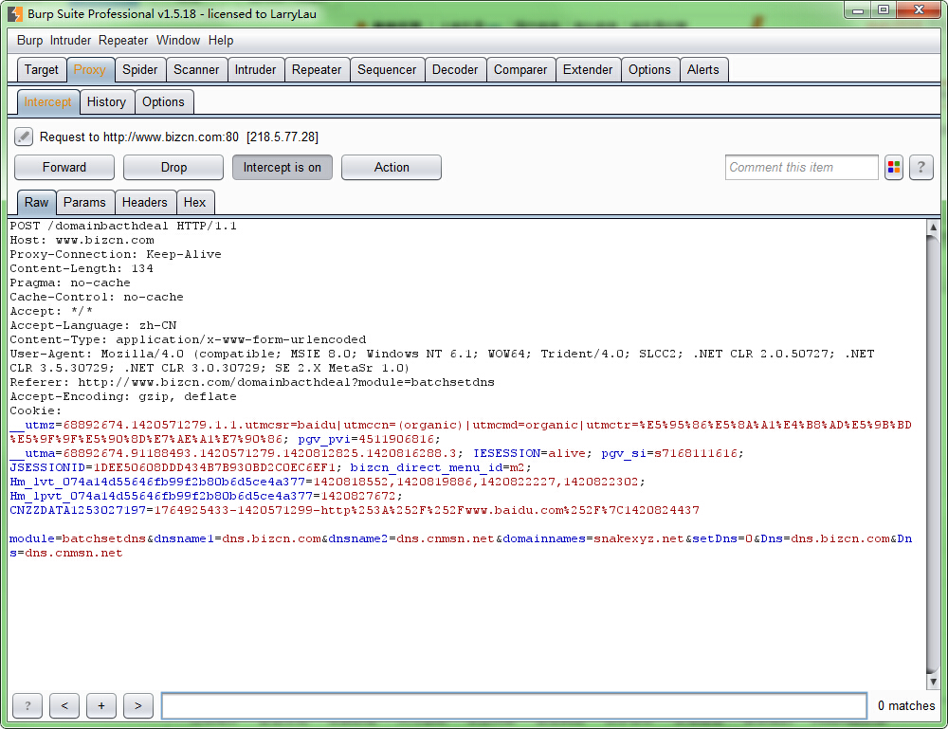Click the help question-mark beside comment field
Image resolution: width=948 pixels, height=729 pixels.
click(x=921, y=168)
